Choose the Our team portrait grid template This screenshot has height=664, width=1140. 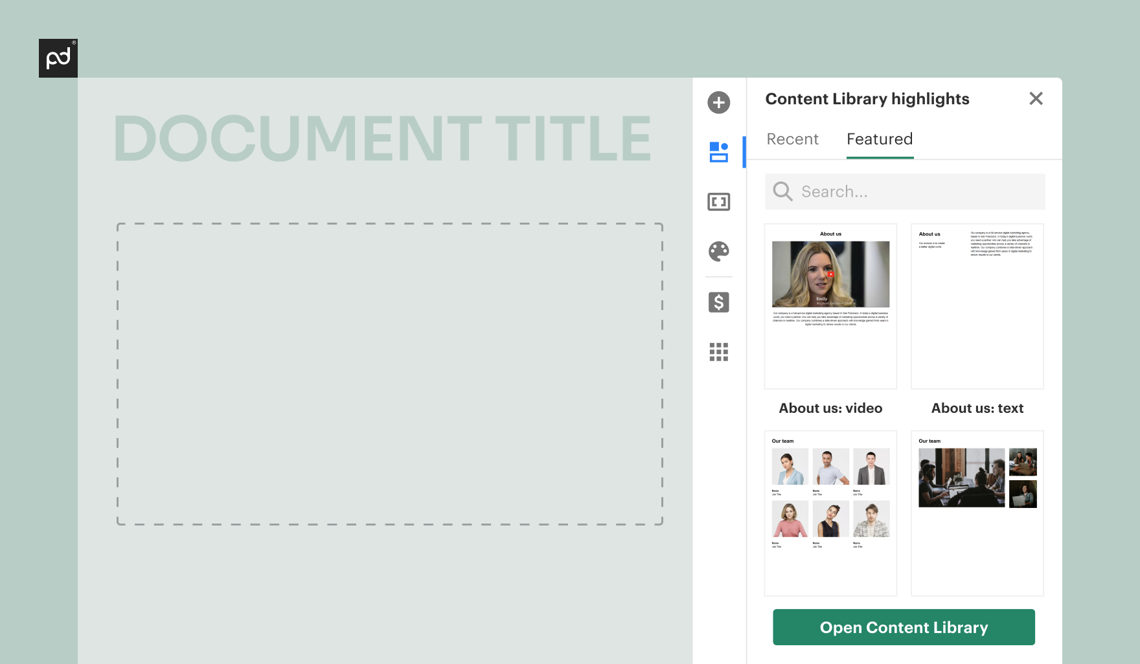click(830, 513)
